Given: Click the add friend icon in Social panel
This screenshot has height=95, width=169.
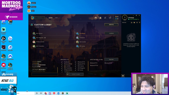Looking at the screenshot, I should point(132,22).
